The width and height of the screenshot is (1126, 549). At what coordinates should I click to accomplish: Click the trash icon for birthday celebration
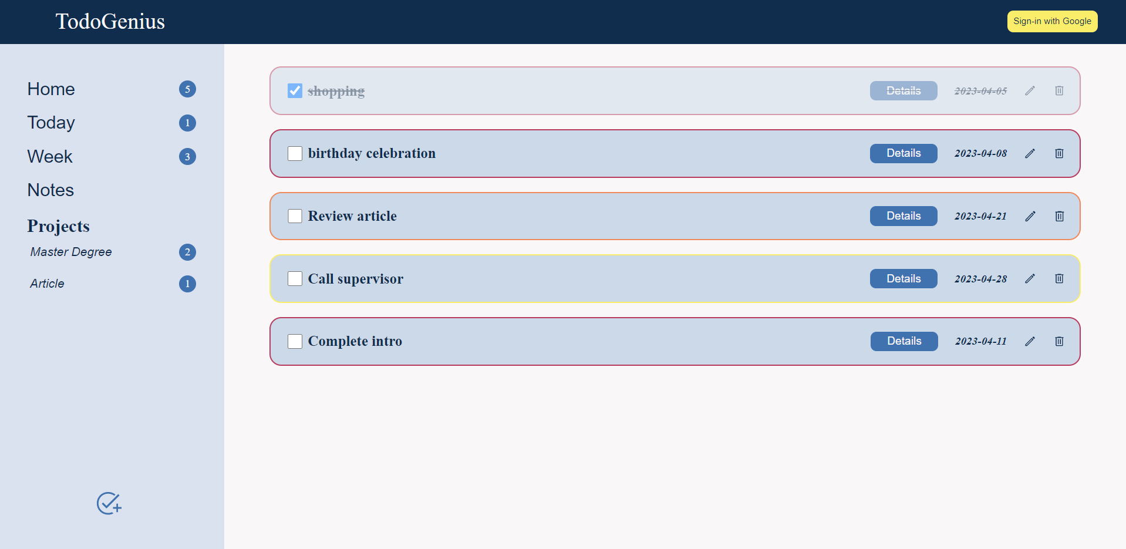pyautogui.click(x=1059, y=153)
